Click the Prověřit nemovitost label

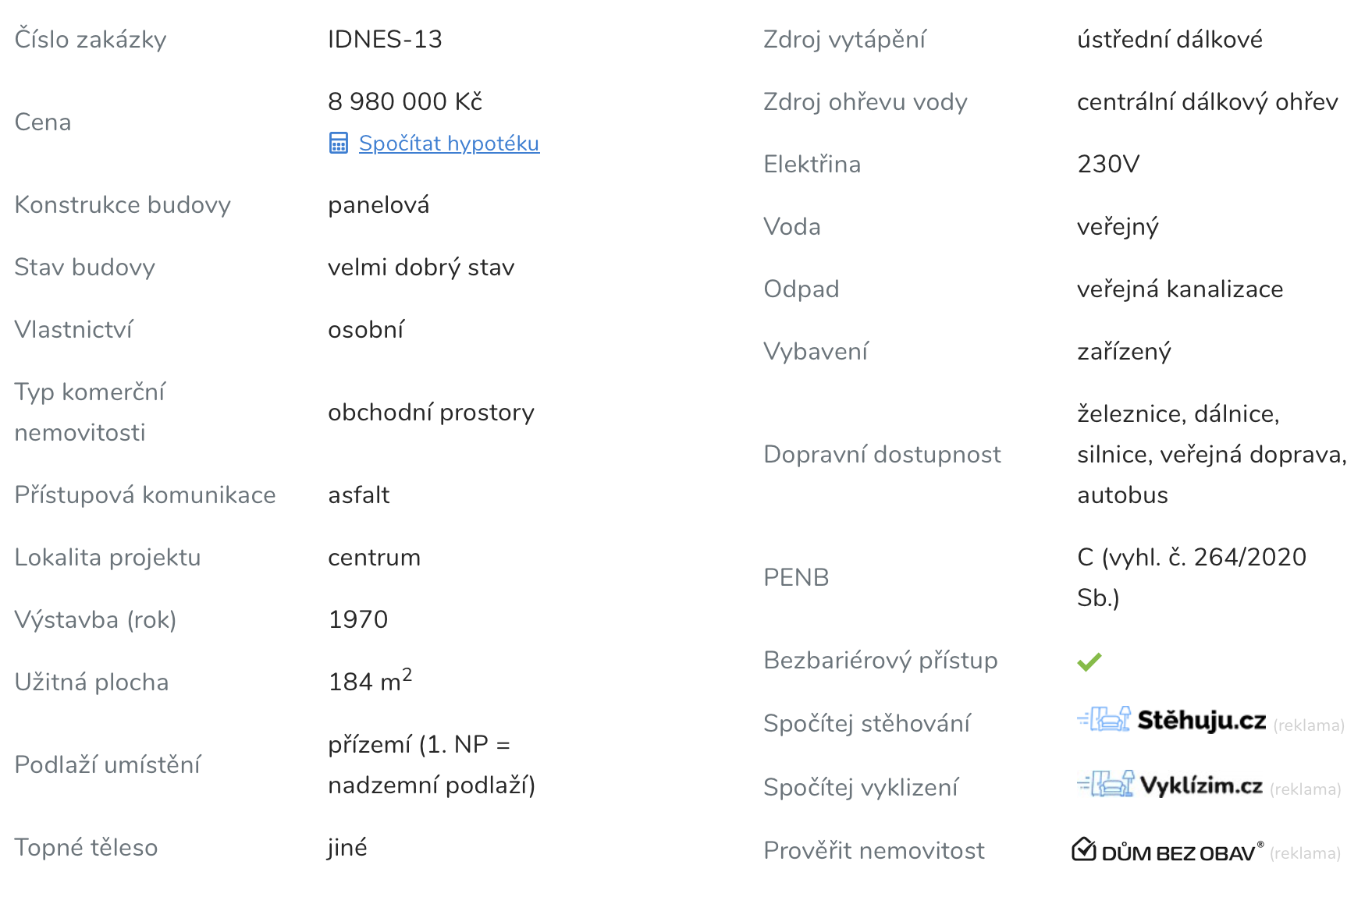(x=873, y=850)
